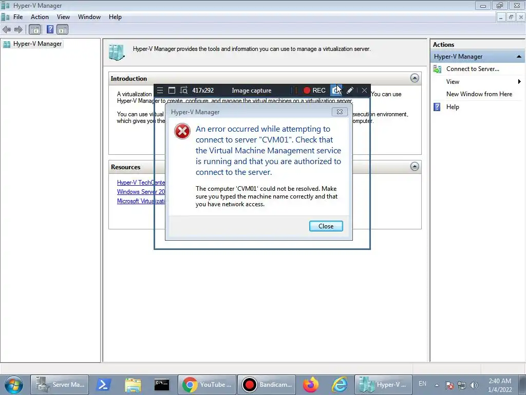This screenshot has width=526, height=395.
Task: Select Bandicam fullscreen capture mode icon
Action: coord(172,91)
